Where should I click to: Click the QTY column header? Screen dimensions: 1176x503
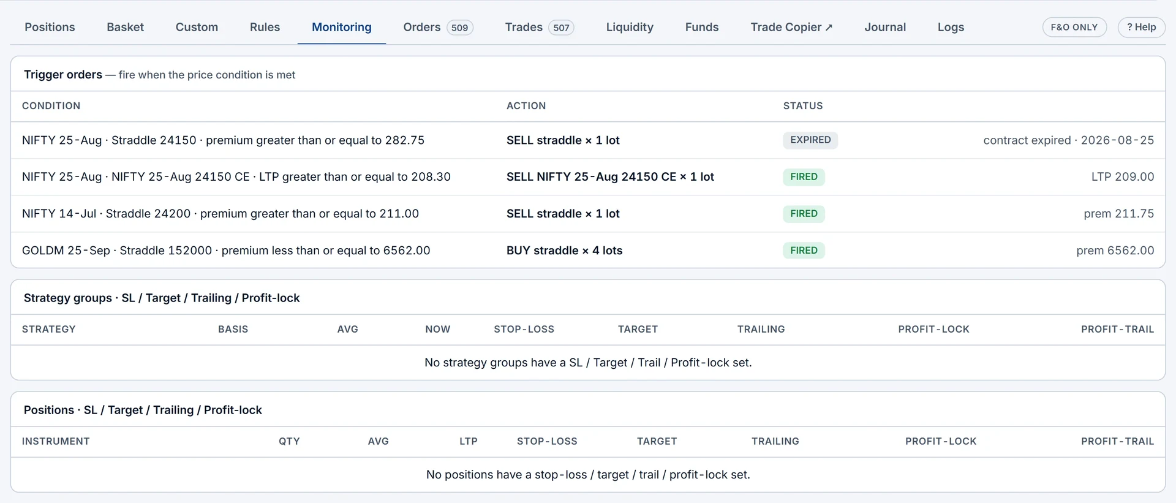pos(289,442)
